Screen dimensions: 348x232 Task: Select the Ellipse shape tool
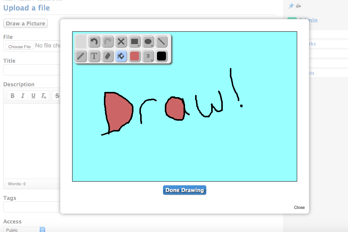(148, 41)
